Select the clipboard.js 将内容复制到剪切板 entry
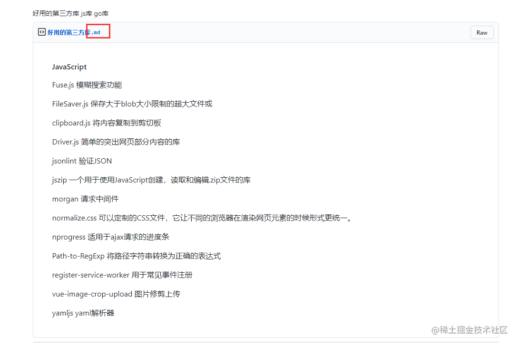This screenshot has height=345, width=518. click(x=107, y=123)
